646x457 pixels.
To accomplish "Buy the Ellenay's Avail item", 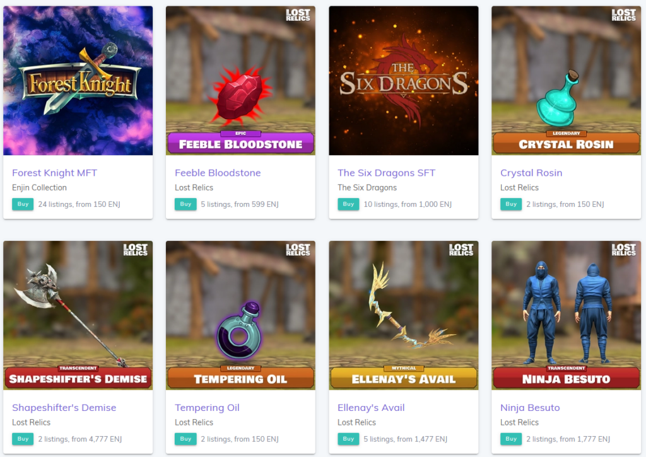I will 348,439.
